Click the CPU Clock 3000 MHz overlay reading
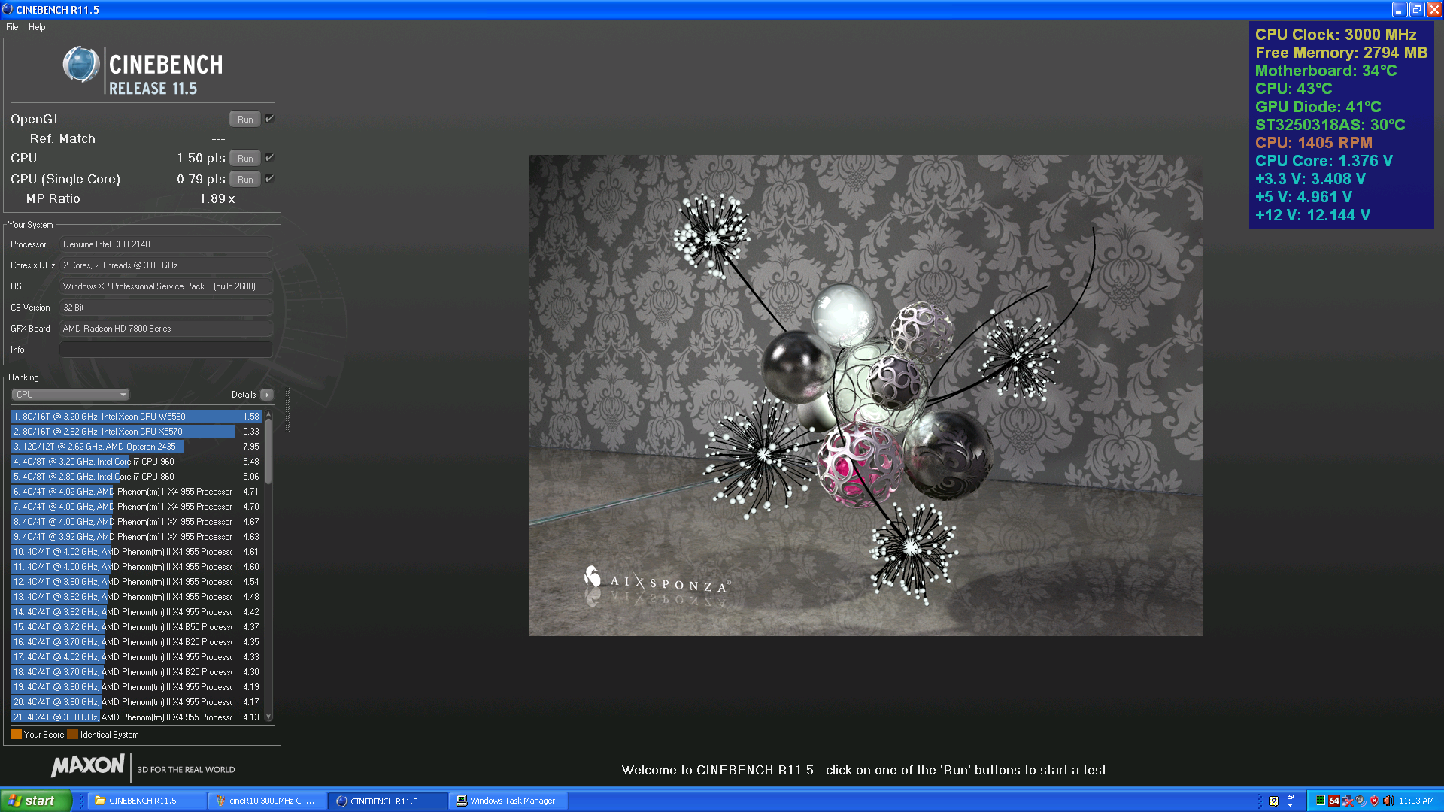The width and height of the screenshot is (1444, 812). click(1336, 35)
